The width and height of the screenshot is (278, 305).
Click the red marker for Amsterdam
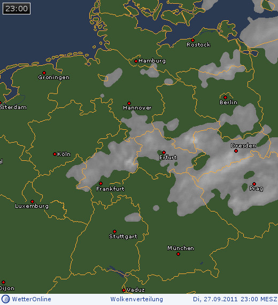click(1, 103)
